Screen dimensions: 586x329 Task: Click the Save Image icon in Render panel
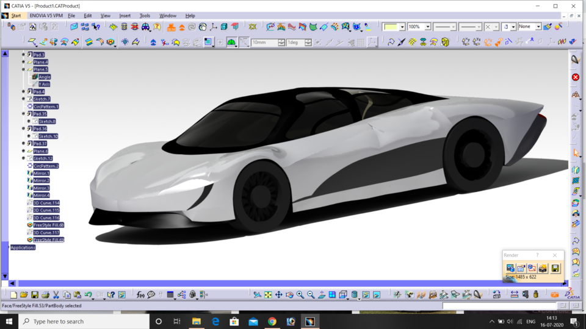pyautogui.click(x=555, y=268)
